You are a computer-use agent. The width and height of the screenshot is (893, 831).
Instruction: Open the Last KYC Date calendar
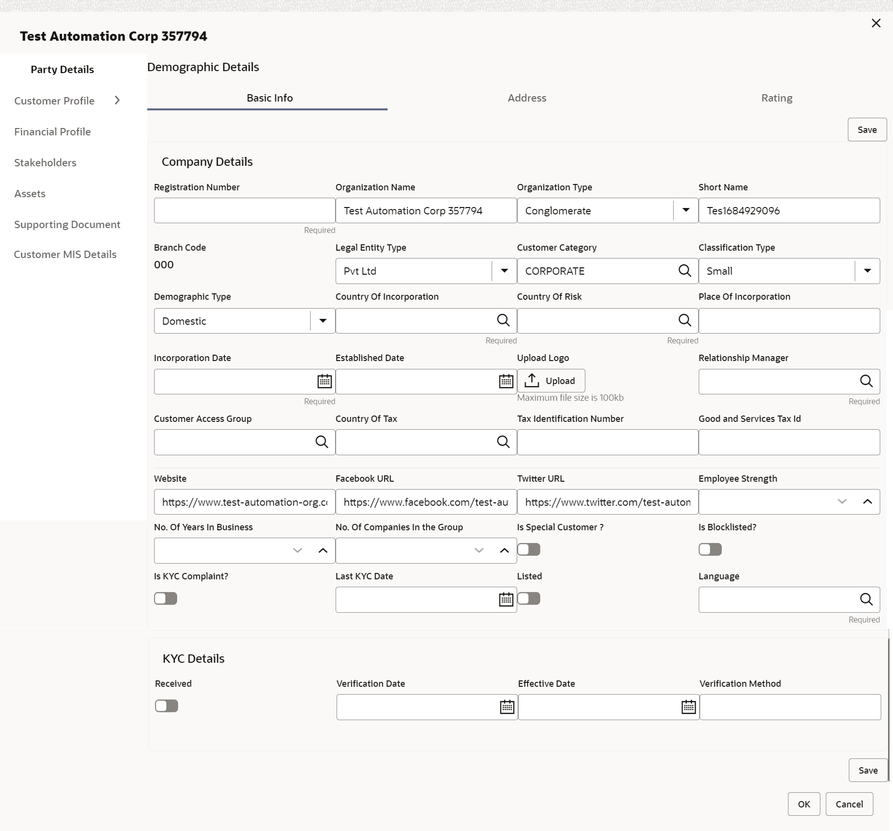point(506,599)
